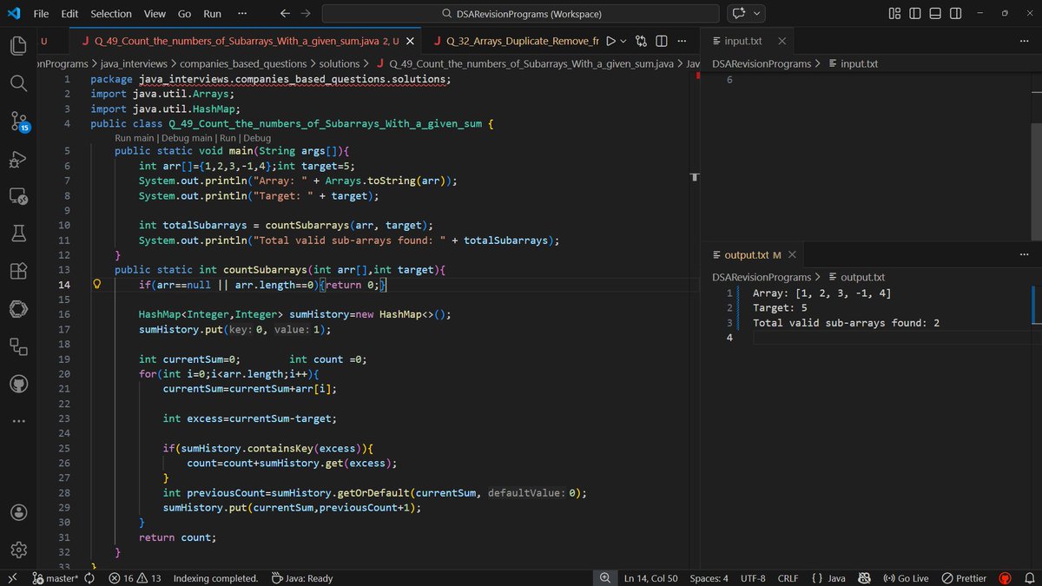Open the Copilot chat icon in title bar
Viewport: 1042px width, 586px height.
tap(739, 14)
